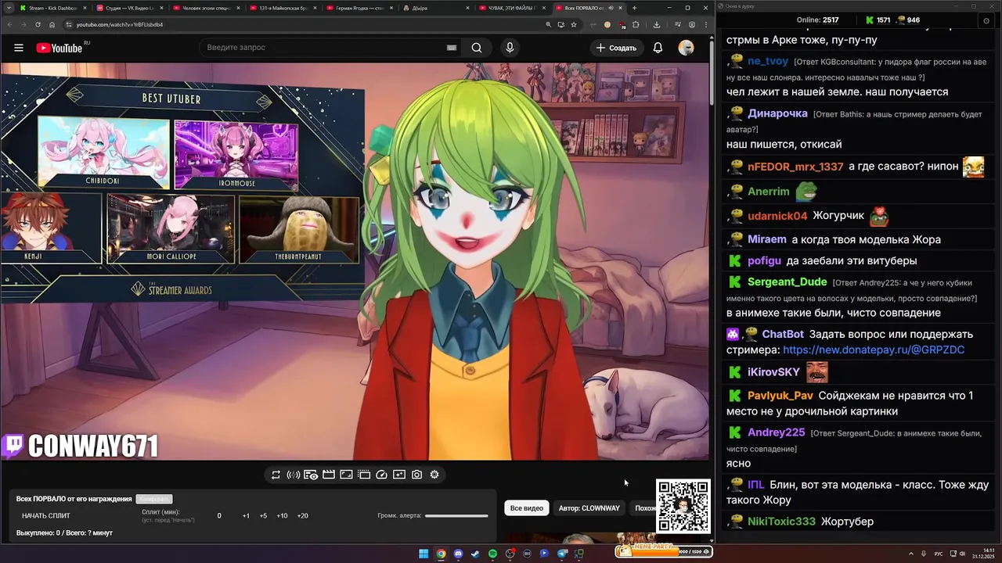Click the 'Online: 2517' counter in chat window

817,20
